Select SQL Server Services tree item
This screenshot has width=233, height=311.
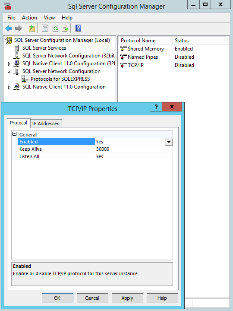tap(44, 48)
